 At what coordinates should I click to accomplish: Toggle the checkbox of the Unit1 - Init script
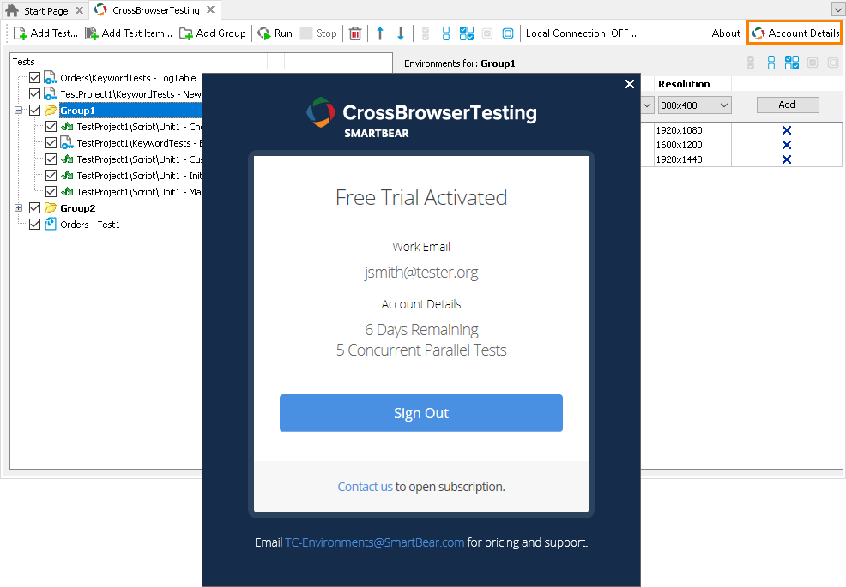[x=51, y=175]
